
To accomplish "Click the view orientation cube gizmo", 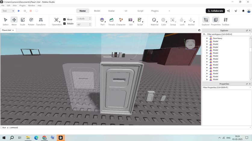I will point(190,44).
